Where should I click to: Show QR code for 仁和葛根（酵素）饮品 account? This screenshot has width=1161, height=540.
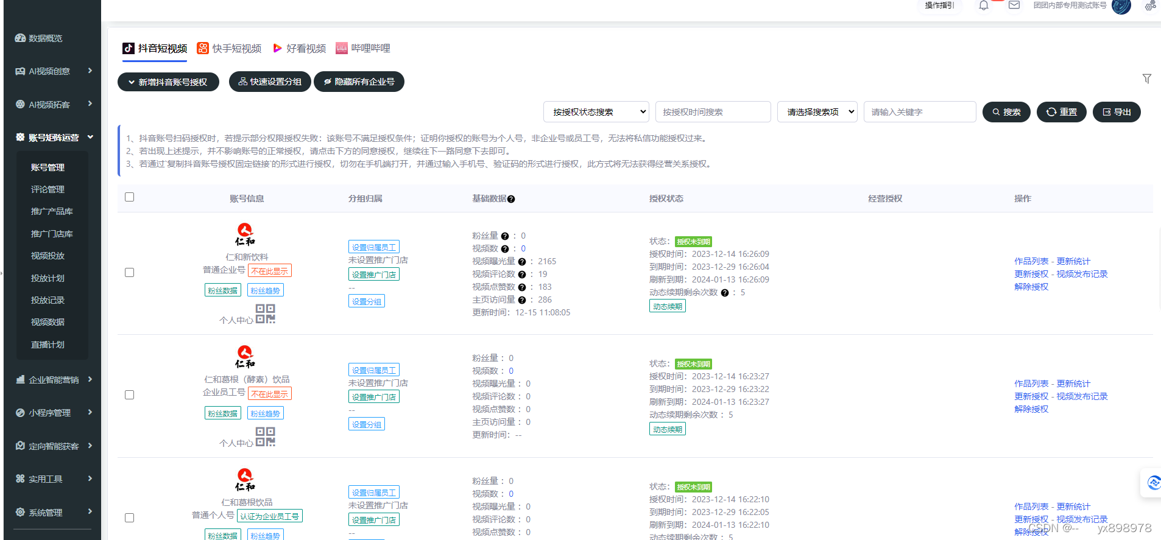coord(266,437)
